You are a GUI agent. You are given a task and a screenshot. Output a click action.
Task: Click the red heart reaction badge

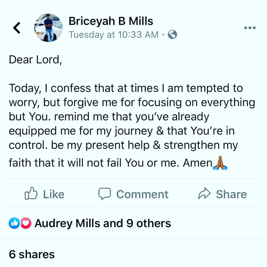tap(26, 223)
